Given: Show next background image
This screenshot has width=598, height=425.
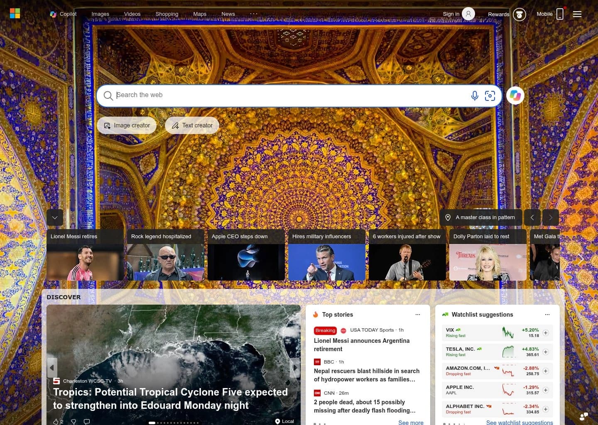Looking at the screenshot, I should point(551,217).
